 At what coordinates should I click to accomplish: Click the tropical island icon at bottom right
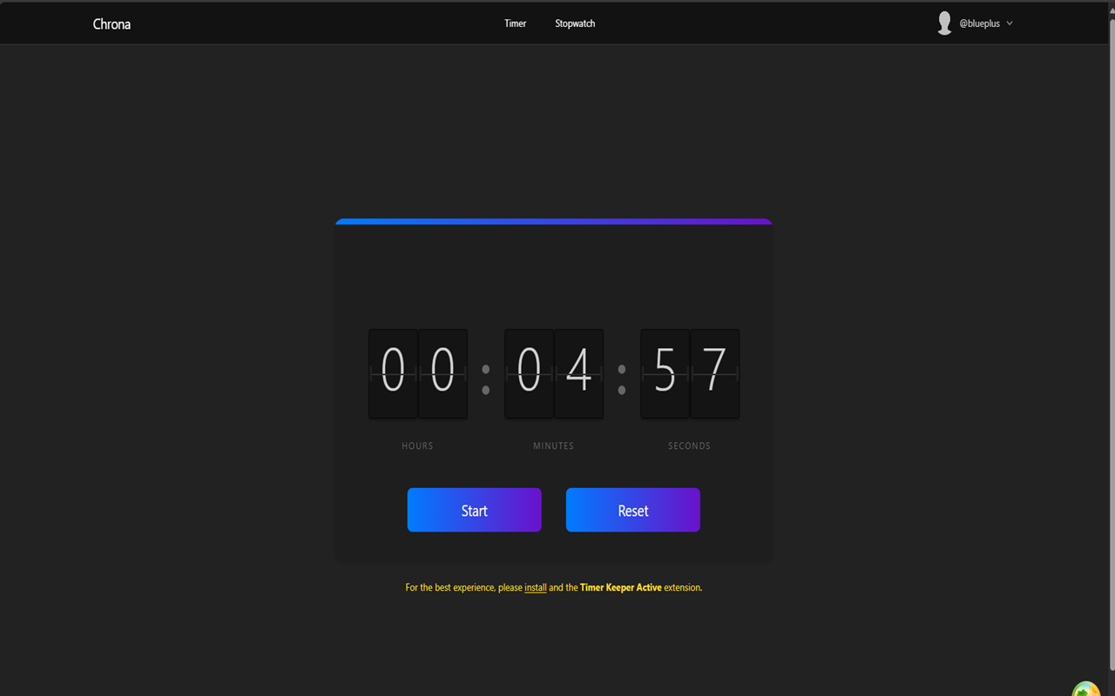[x=1085, y=690]
